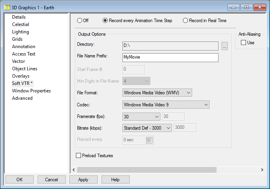Click the File Name Prefix field

click(170, 57)
